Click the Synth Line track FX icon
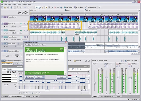The height and width of the screenshot is (101, 141). (21, 31)
